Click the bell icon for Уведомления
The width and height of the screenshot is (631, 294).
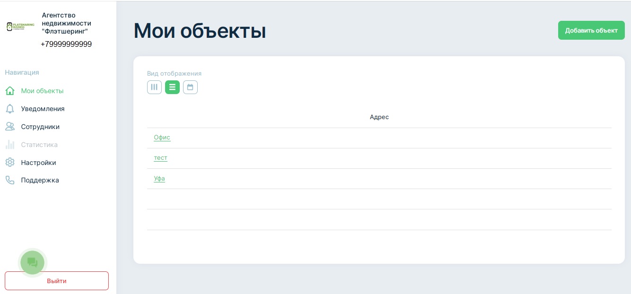pos(10,109)
